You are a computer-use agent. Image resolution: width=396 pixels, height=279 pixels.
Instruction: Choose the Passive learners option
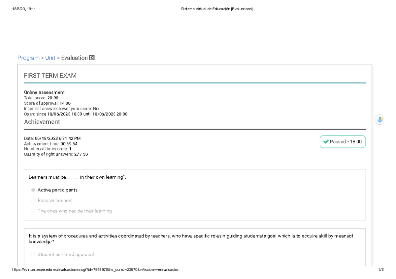tap(33, 200)
